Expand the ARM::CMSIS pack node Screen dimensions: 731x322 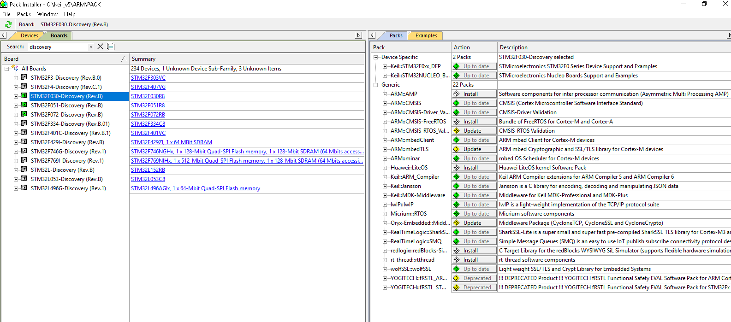(x=385, y=103)
